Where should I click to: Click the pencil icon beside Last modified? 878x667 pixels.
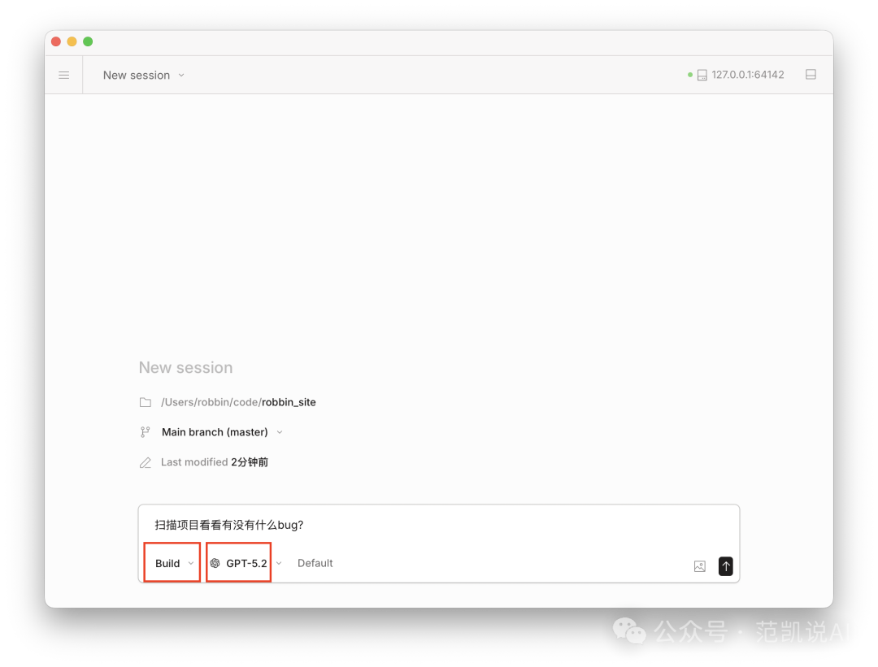[145, 461]
